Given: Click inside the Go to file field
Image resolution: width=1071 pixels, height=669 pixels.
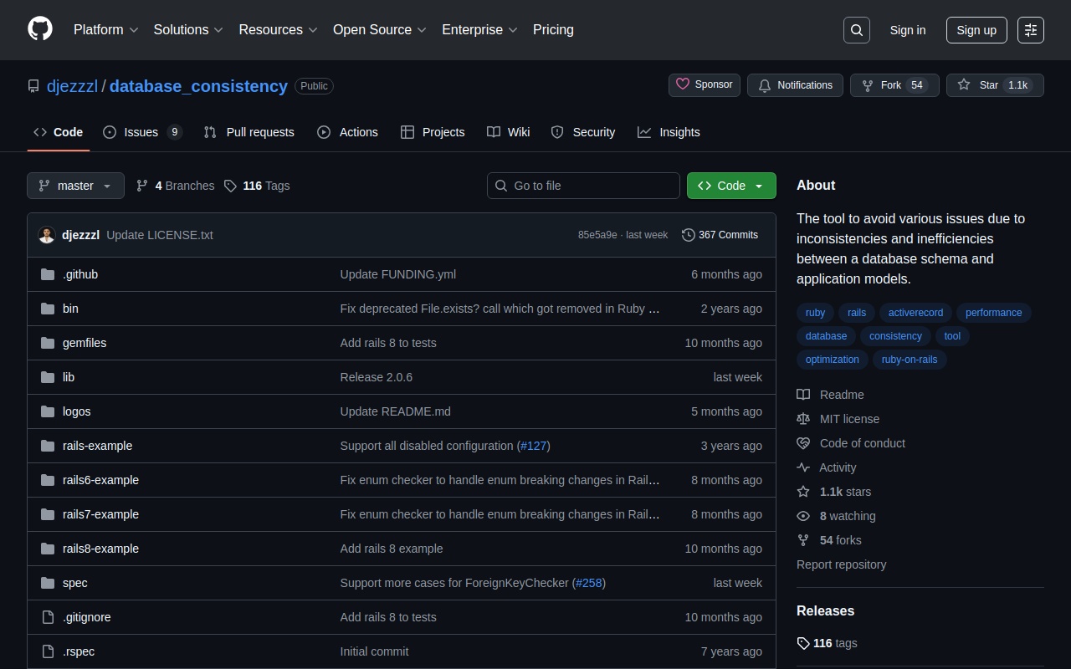Looking at the screenshot, I should point(583,185).
